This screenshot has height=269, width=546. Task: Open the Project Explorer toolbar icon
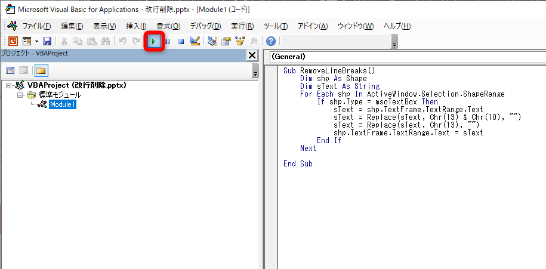tap(212, 41)
